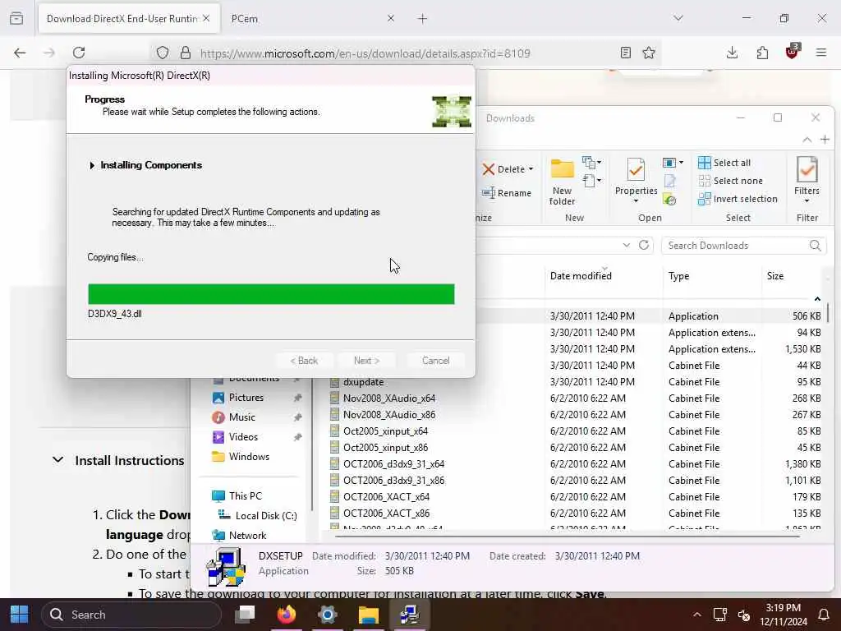The height and width of the screenshot is (631, 841).
Task: Click the DirectX setup taskbar icon
Action: pos(409,615)
